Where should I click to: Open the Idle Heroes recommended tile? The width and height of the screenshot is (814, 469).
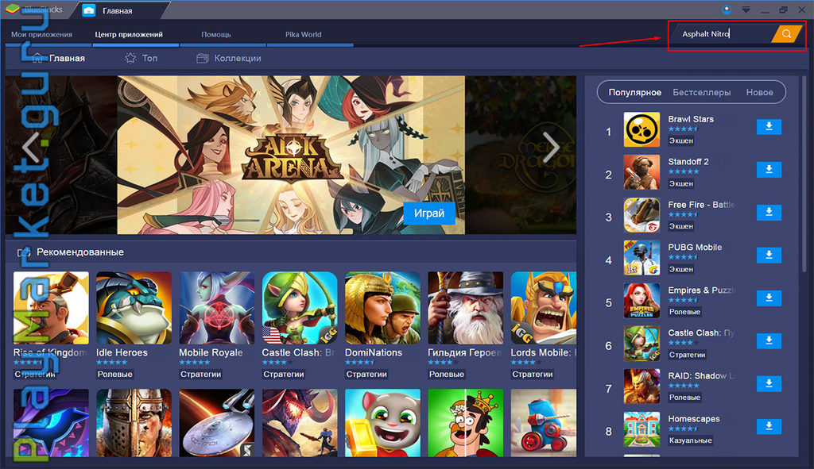tap(134, 308)
